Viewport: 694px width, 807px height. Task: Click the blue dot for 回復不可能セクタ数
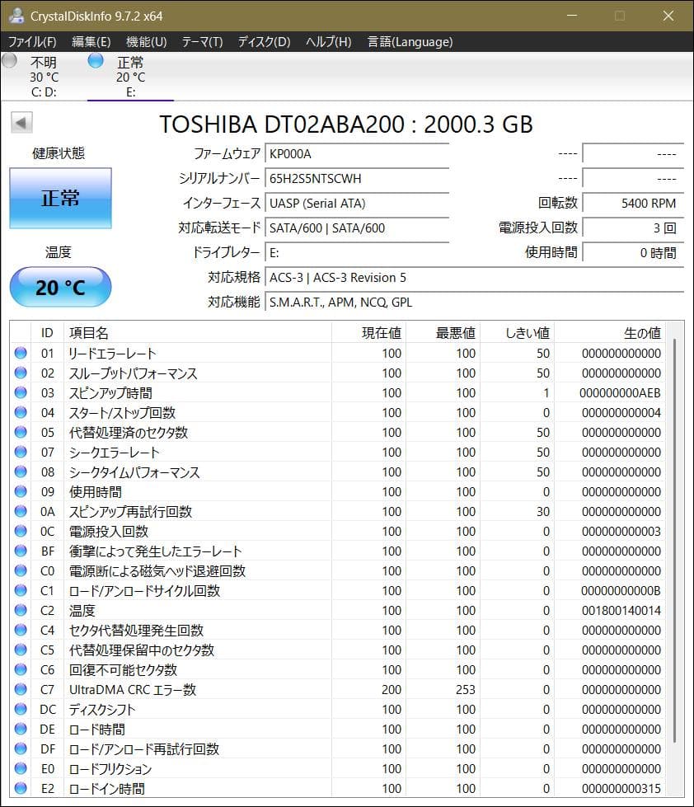21,669
